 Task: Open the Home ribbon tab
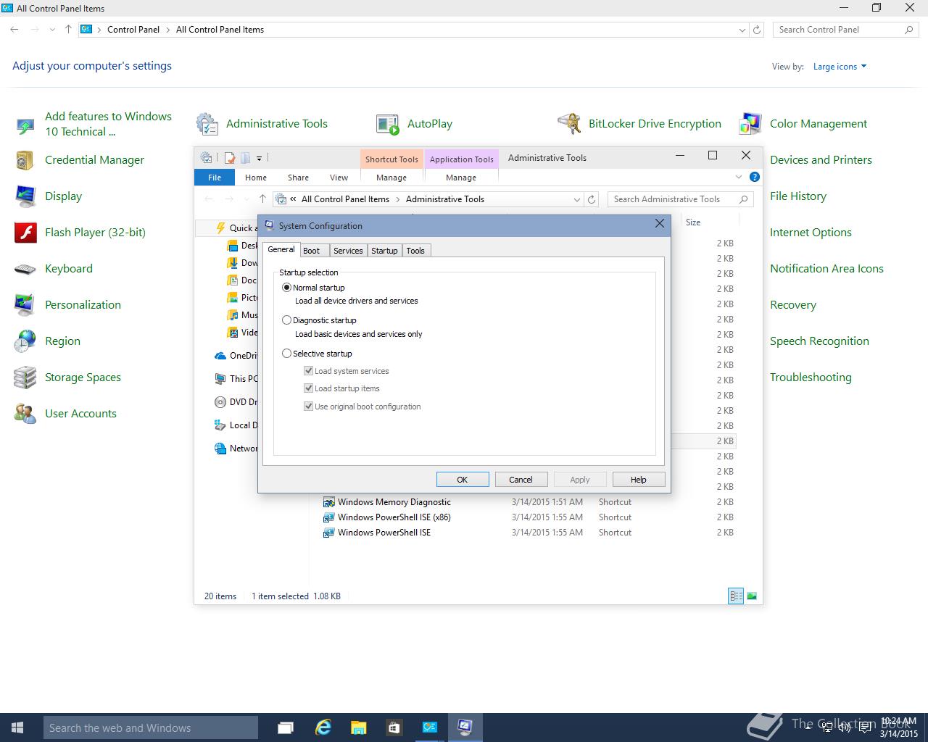pyautogui.click(x=256, y=178)
